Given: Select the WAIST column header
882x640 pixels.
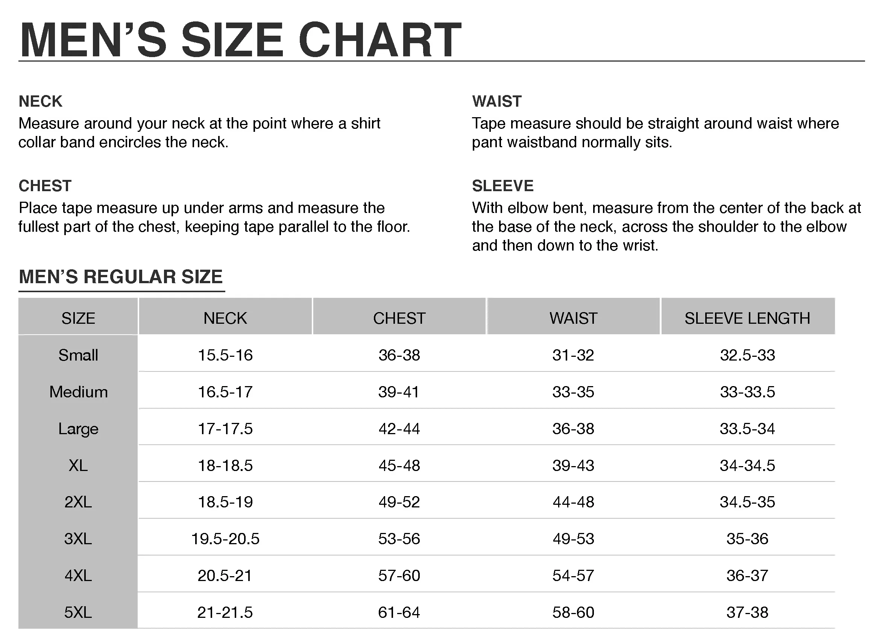Looking at the screenshot, I should 573,318.
